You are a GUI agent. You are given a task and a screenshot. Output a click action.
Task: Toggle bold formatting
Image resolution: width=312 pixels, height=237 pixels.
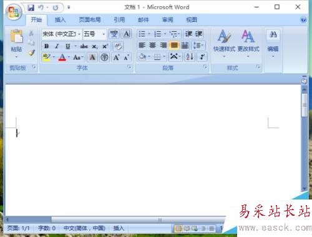click(47, 46)
